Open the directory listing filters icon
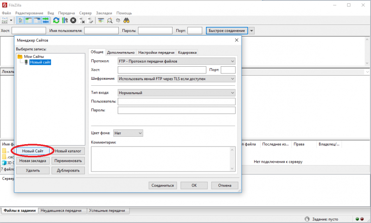 click(101, 20)
